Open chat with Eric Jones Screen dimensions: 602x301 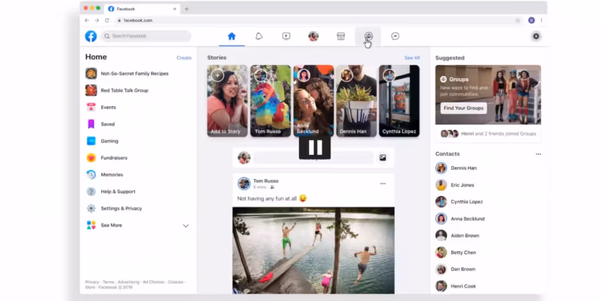(x=455, y=185)
